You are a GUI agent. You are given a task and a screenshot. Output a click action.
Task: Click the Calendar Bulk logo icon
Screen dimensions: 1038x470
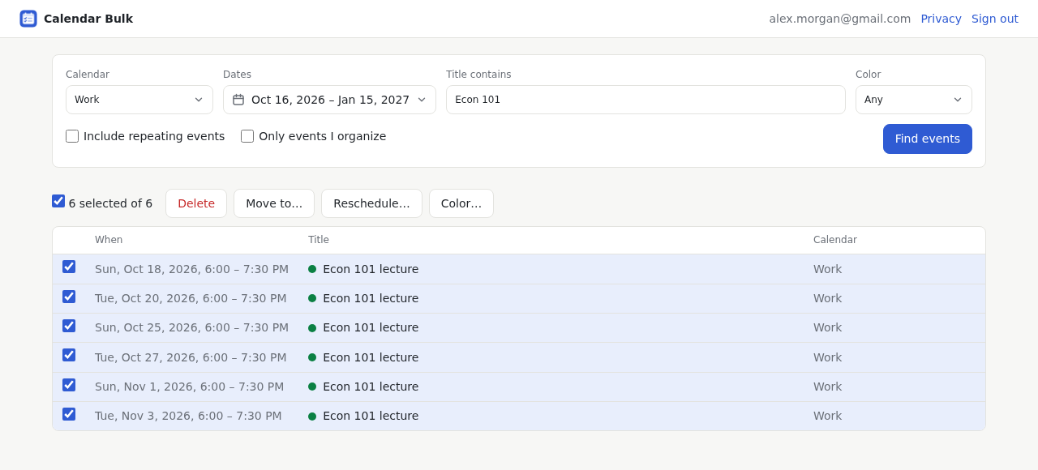[28, 19]
